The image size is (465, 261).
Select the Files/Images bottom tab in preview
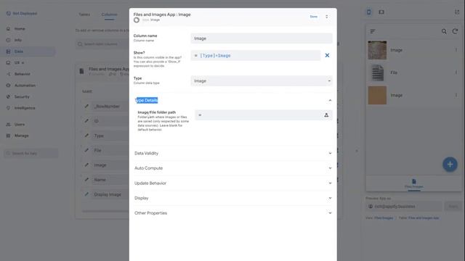(x=413, y=183)
